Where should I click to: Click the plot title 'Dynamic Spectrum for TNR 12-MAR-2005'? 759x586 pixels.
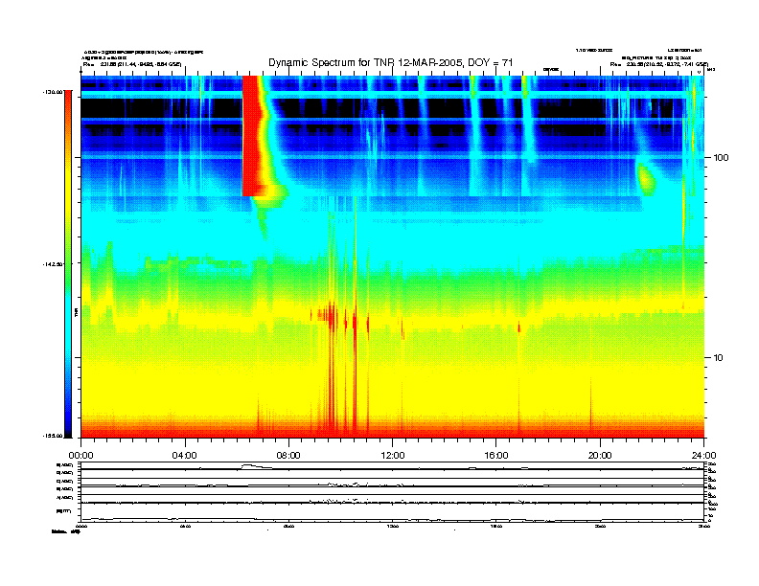pyautogui.click(x=390, y=62)
